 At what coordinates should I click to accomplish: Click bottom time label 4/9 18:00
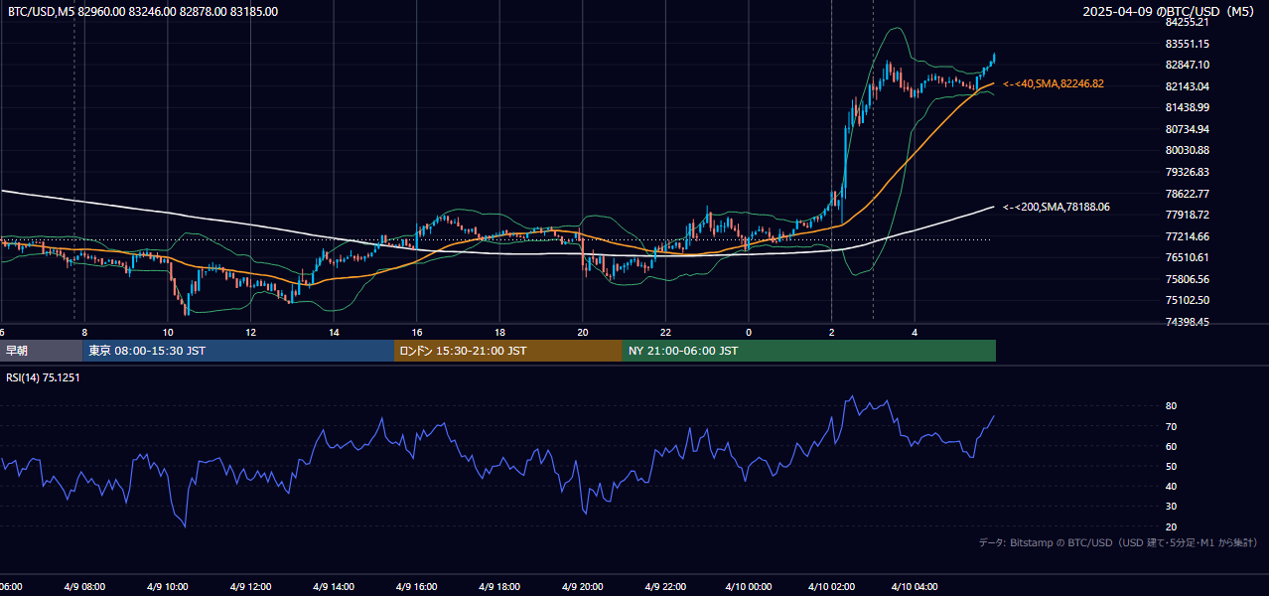[x=499, y=587]
